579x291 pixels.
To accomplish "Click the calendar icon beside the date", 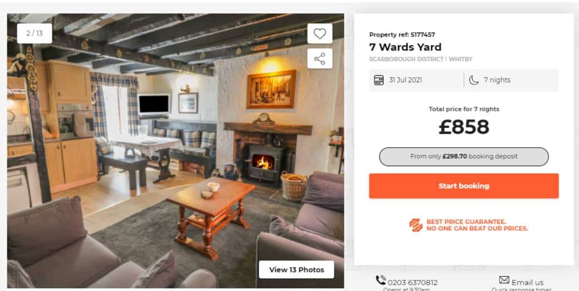I will click(379, 80).
